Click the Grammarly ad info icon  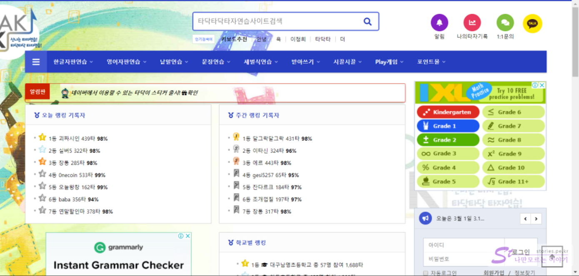click(x=181, y=236)
